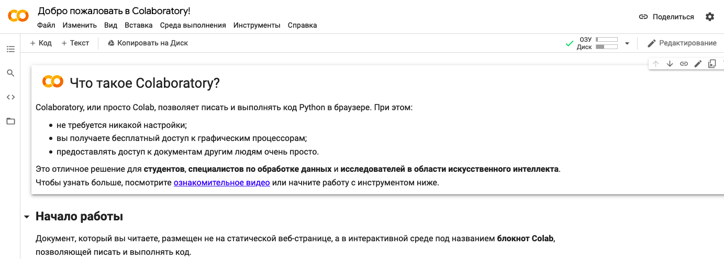Click the bullet about предоставлять доступ к документам

pyautogui.click(x=187, y=152)
